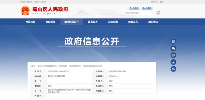
Task: Click the round wheelchair accessibility sidebar icon
Action: (x=173, y=62)
